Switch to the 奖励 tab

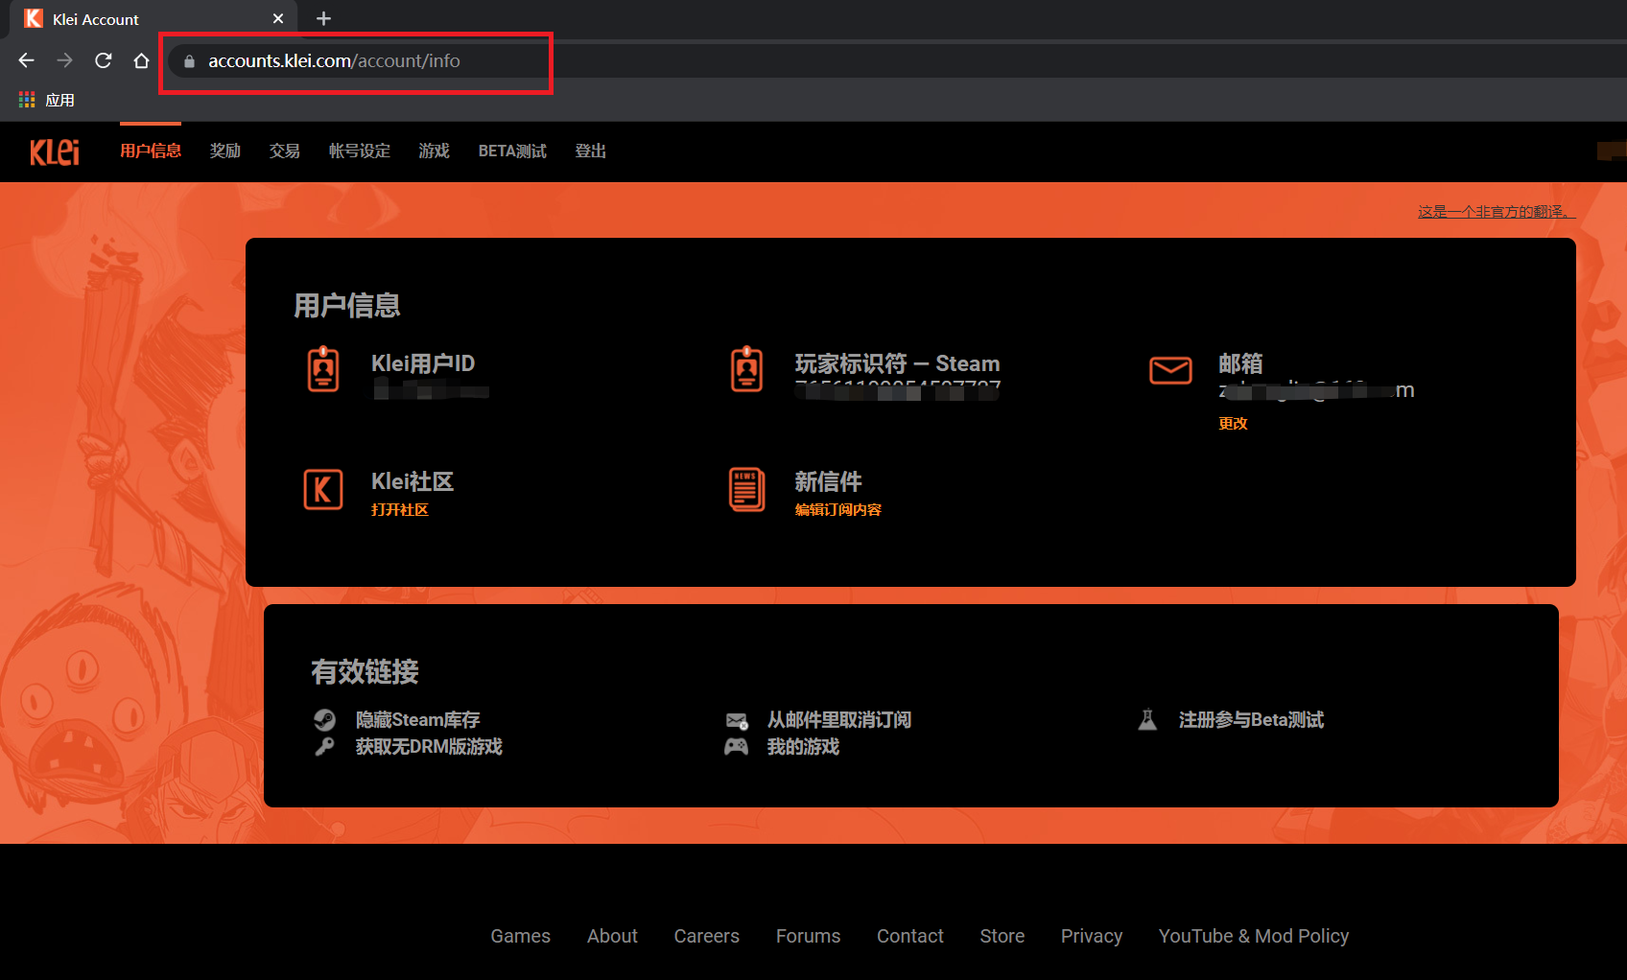225,152
